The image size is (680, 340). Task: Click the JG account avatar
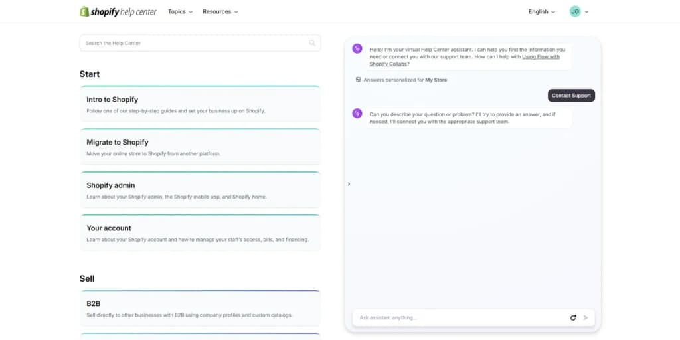(x=575, y=12)
